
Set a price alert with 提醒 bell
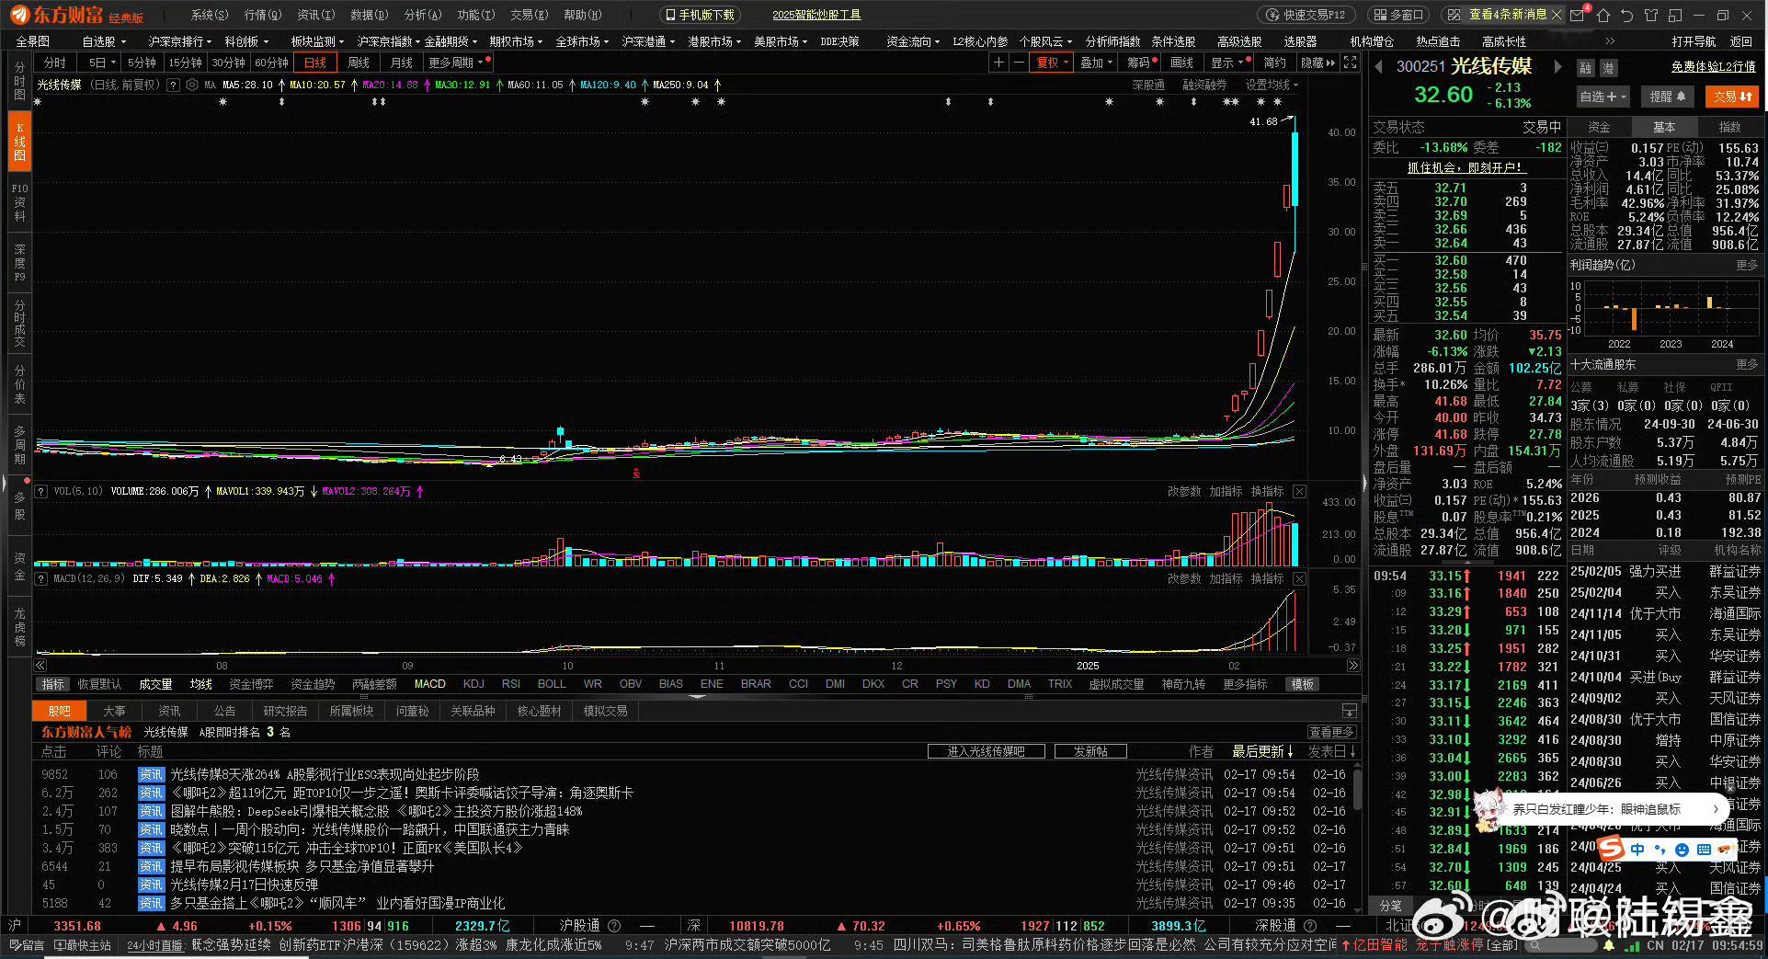click(x=1667, y=97)
